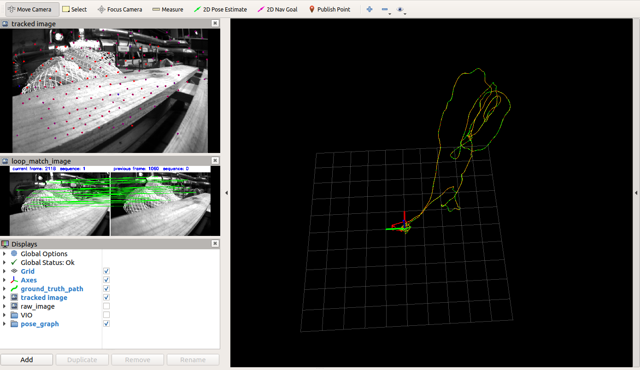
Task: Click the Displays panel monitor icon
Action: [5, 244]
